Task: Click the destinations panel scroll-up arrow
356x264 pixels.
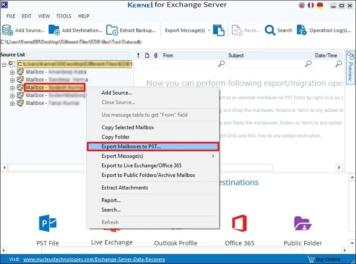Action: click(352, 177)
